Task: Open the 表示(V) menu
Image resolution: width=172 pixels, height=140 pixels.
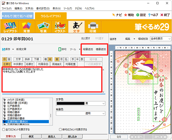Action: [x=56, y=9]
